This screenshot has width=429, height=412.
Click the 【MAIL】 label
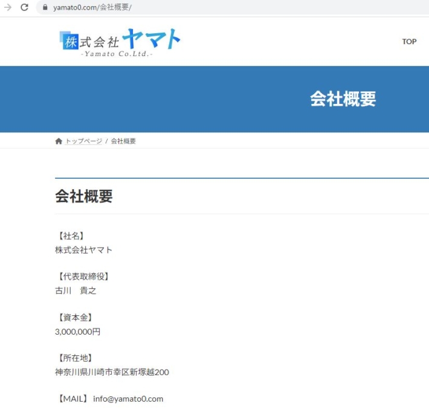click(73, 399)
